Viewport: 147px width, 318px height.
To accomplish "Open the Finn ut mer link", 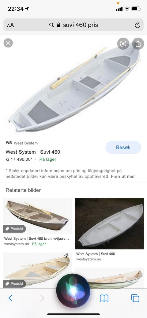I will [123, 176].
